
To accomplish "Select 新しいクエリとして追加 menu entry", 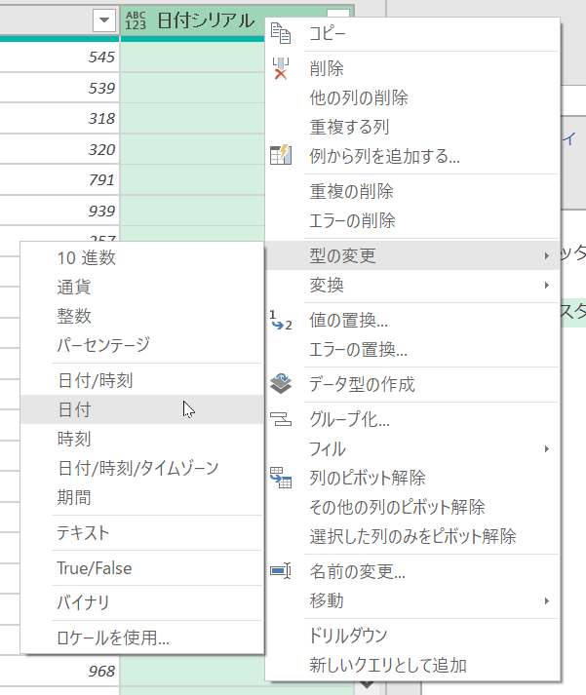I will point(388,666).
